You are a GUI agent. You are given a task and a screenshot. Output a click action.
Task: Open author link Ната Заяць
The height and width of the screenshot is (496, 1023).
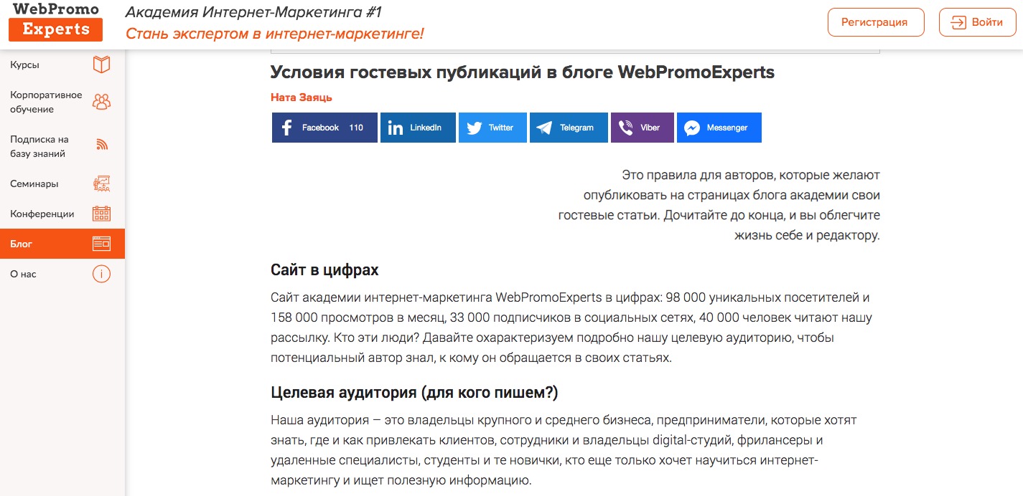[x=302, y=97]
